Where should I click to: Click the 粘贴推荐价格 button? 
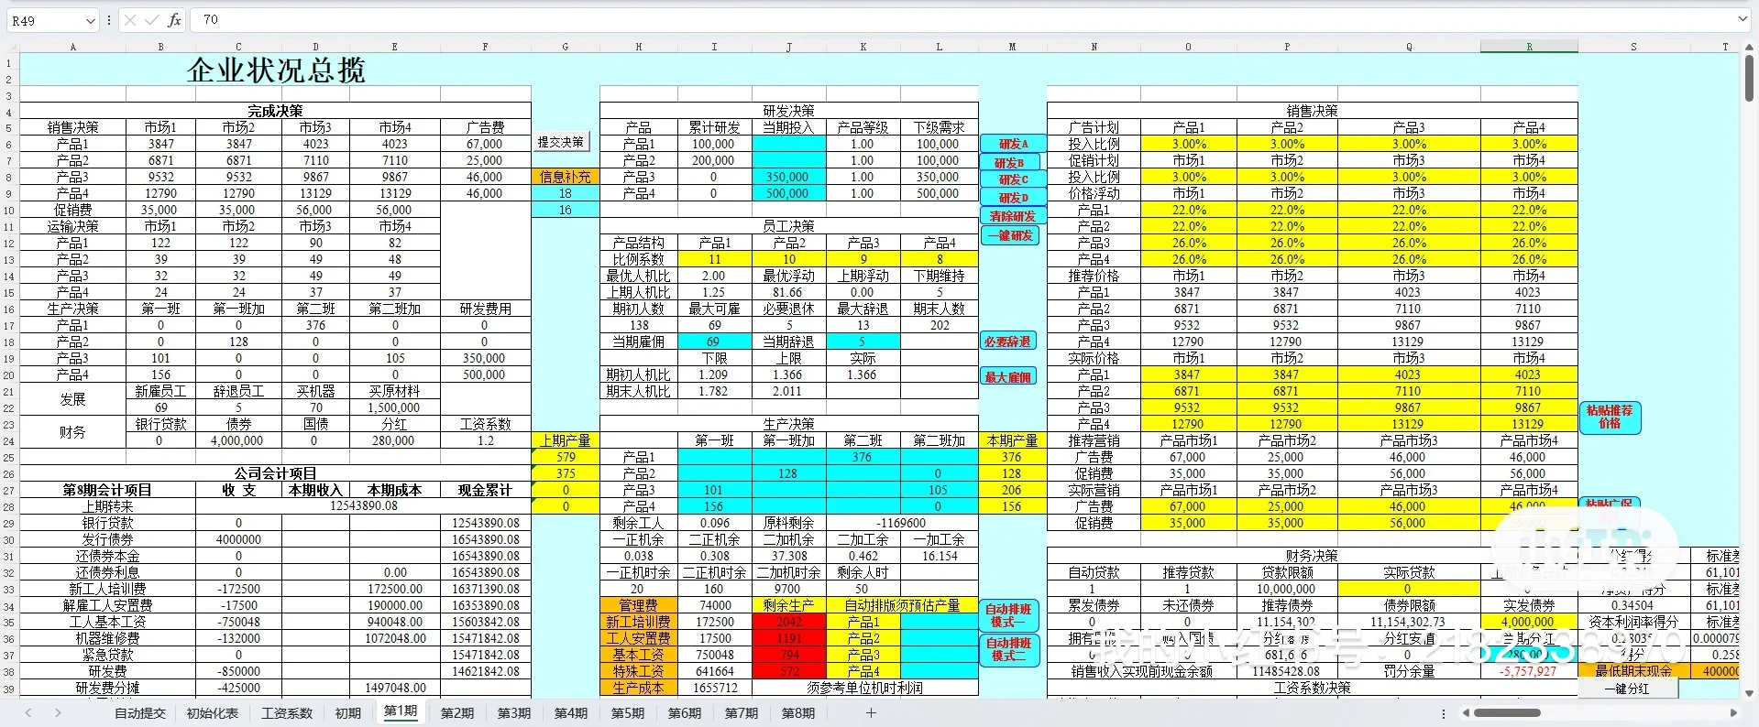[x=1610, y=417]
